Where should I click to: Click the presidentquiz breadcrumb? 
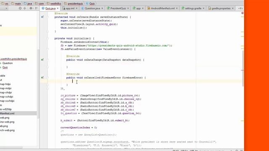coord(74,3)
